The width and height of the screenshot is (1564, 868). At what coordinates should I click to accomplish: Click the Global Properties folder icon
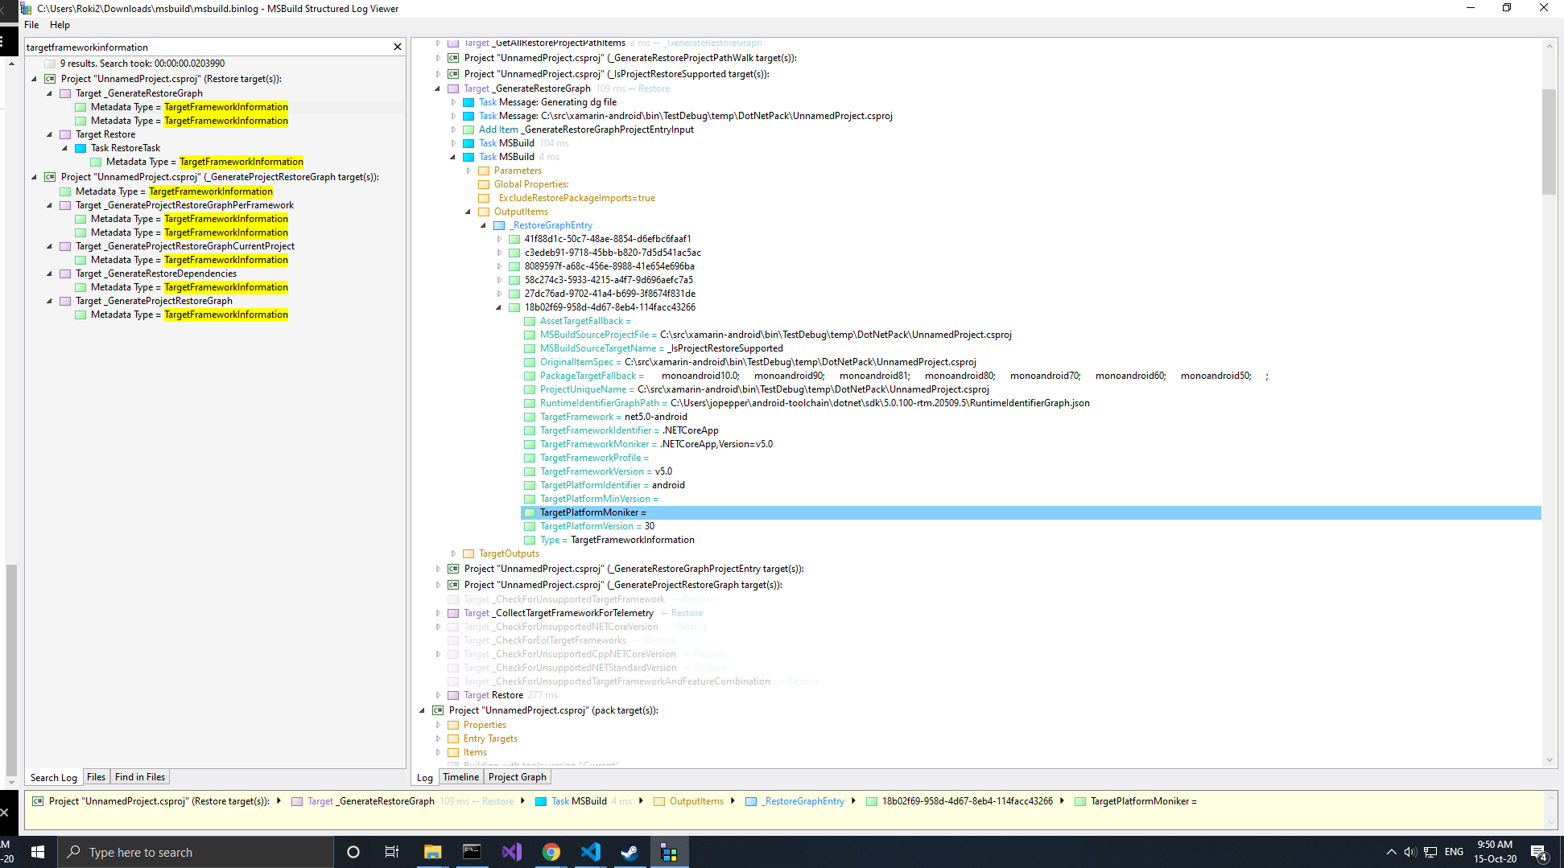pos(484,184)
